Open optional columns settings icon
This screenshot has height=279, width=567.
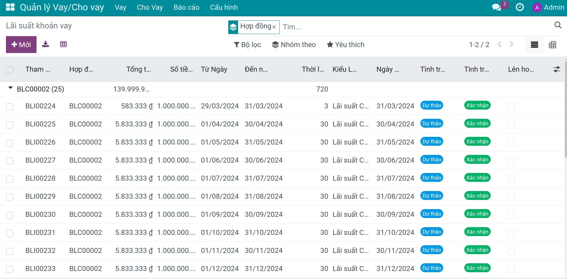click(x=557, y=69)
